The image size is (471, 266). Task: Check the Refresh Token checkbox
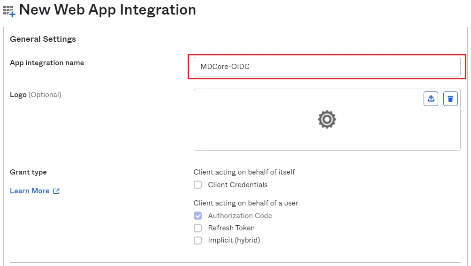[x=198, y=228]
